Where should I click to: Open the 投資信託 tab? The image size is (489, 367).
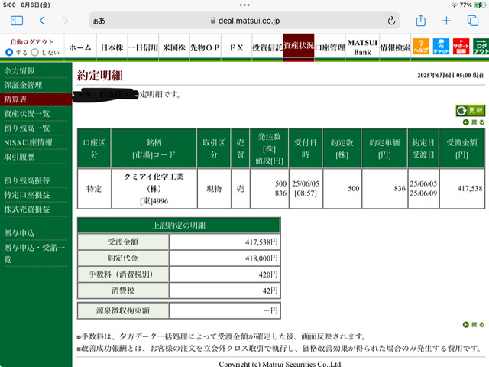(x=267, y=47)
